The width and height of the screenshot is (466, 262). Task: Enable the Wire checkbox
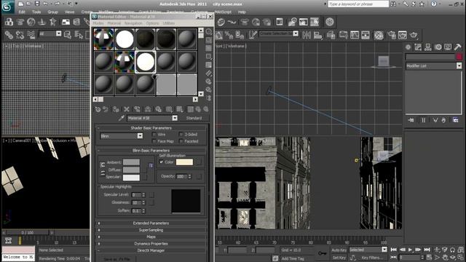(154, 135)
